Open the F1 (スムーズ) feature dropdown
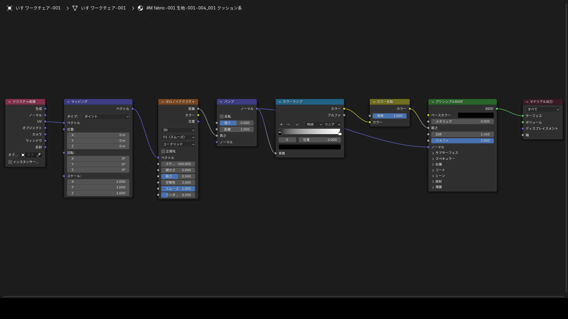 point(178,137)
